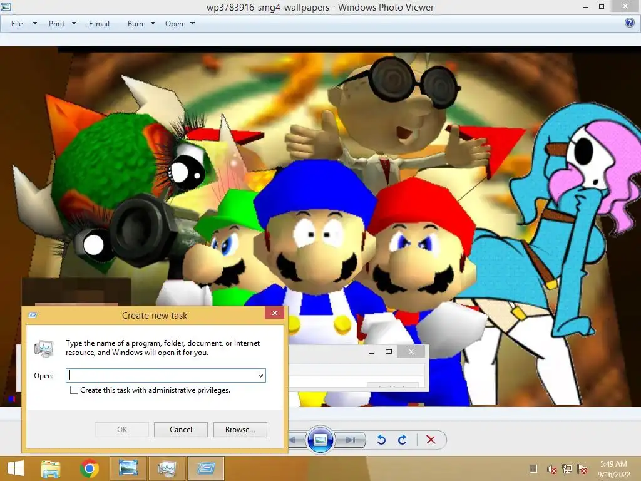Click Photo Viewer title bar app icon
Screen dimensions: 641x481
coord(6,6)
